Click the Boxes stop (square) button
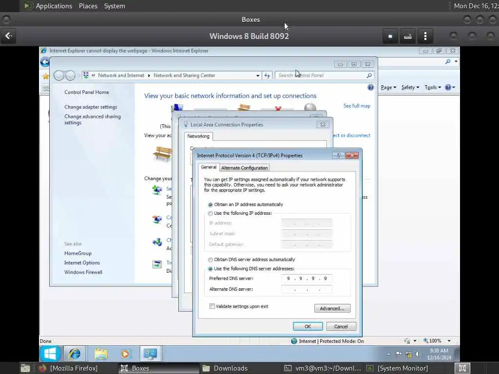This screenshot has width=499, height=374. pyautogui.click(x=390, y=36)
